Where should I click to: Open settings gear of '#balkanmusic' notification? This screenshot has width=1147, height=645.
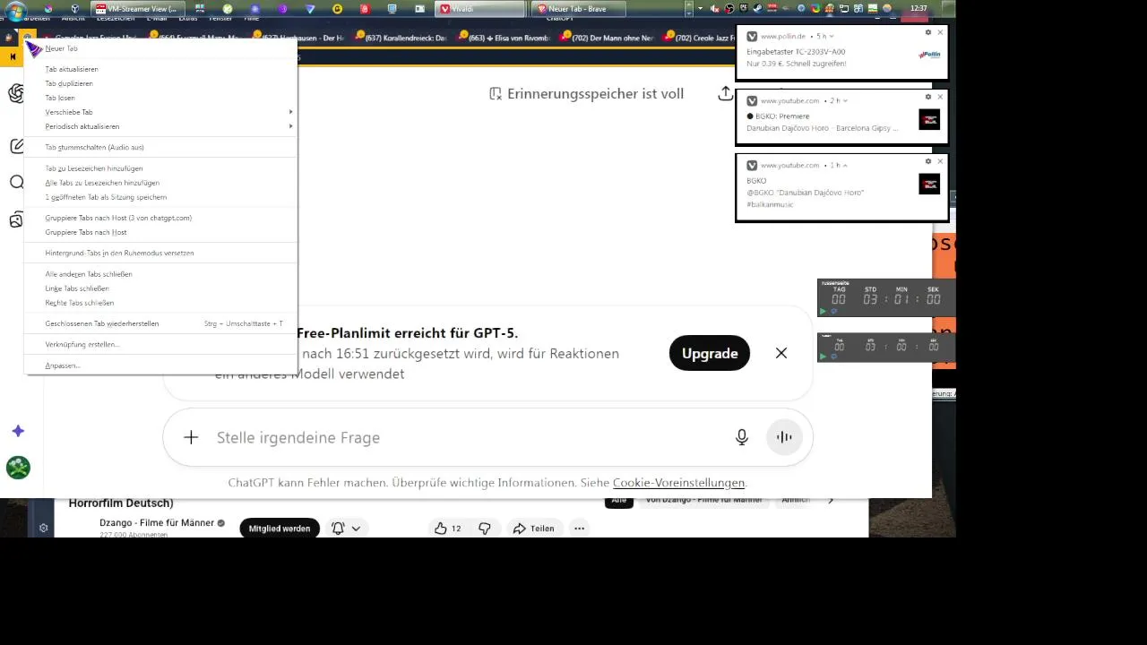928,161
